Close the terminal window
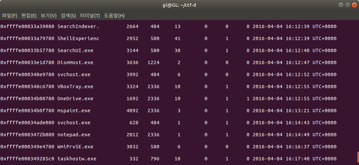The width and height of the screenshot is (359, 165). click(354, 5)
